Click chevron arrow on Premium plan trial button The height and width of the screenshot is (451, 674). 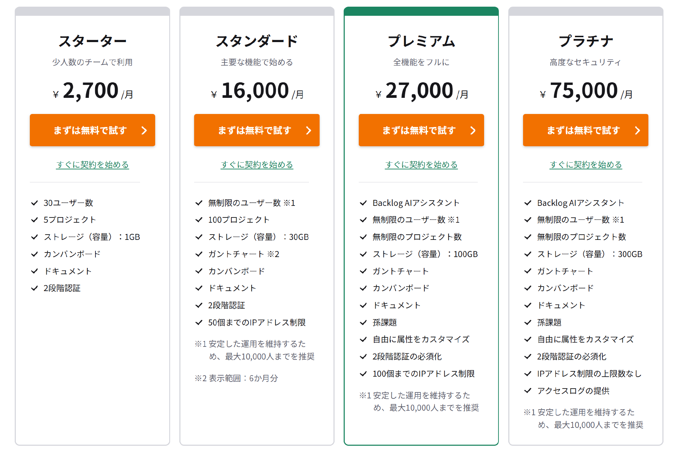pos(473,130)
